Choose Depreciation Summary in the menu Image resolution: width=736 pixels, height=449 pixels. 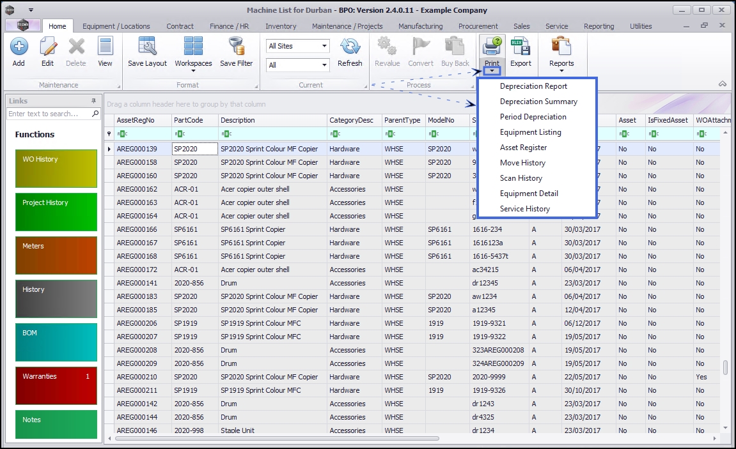click(538, 102)
